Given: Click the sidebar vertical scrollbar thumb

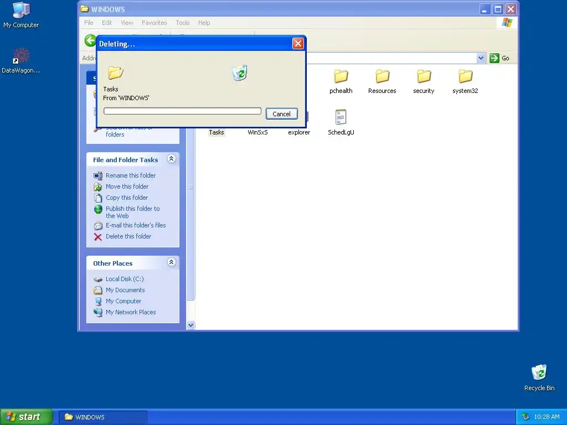Looking at the screenshot, I should click(x=190, y=187).
